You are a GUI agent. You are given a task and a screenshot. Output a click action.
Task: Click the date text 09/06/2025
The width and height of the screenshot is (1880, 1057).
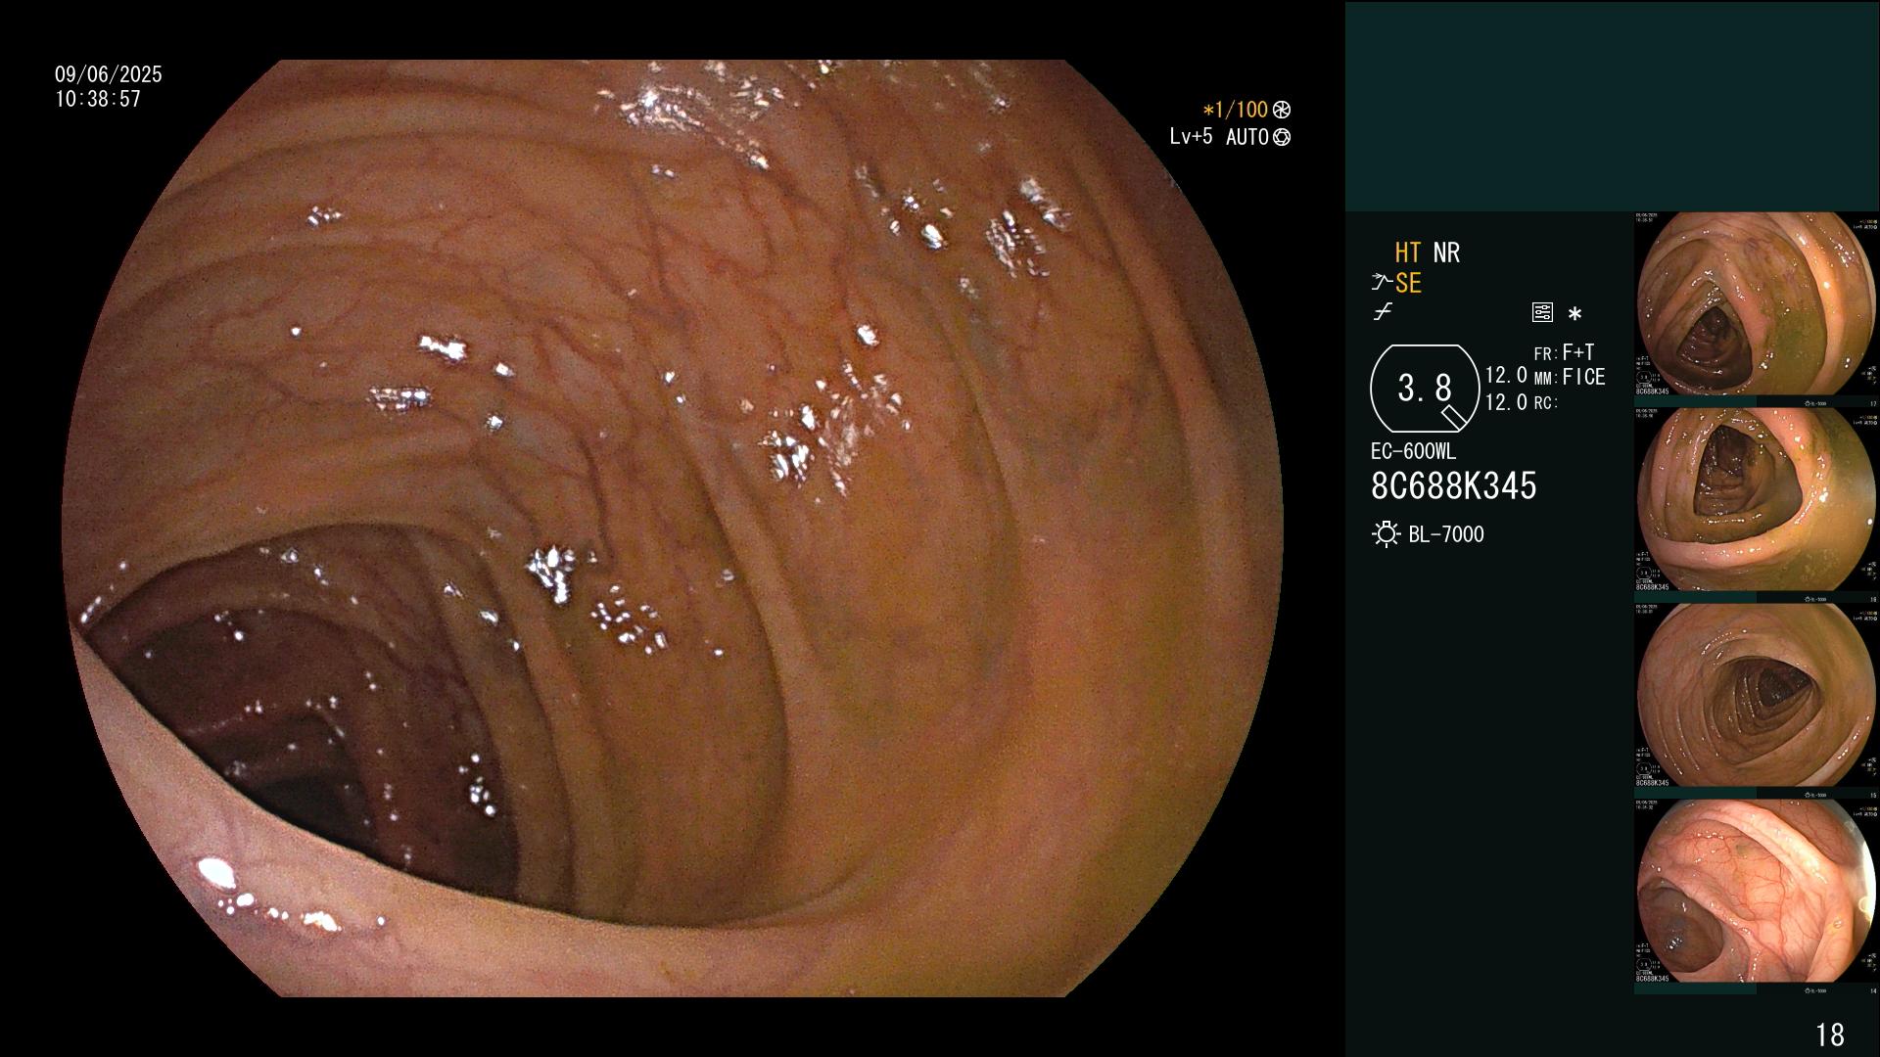[x=109, y=74]
